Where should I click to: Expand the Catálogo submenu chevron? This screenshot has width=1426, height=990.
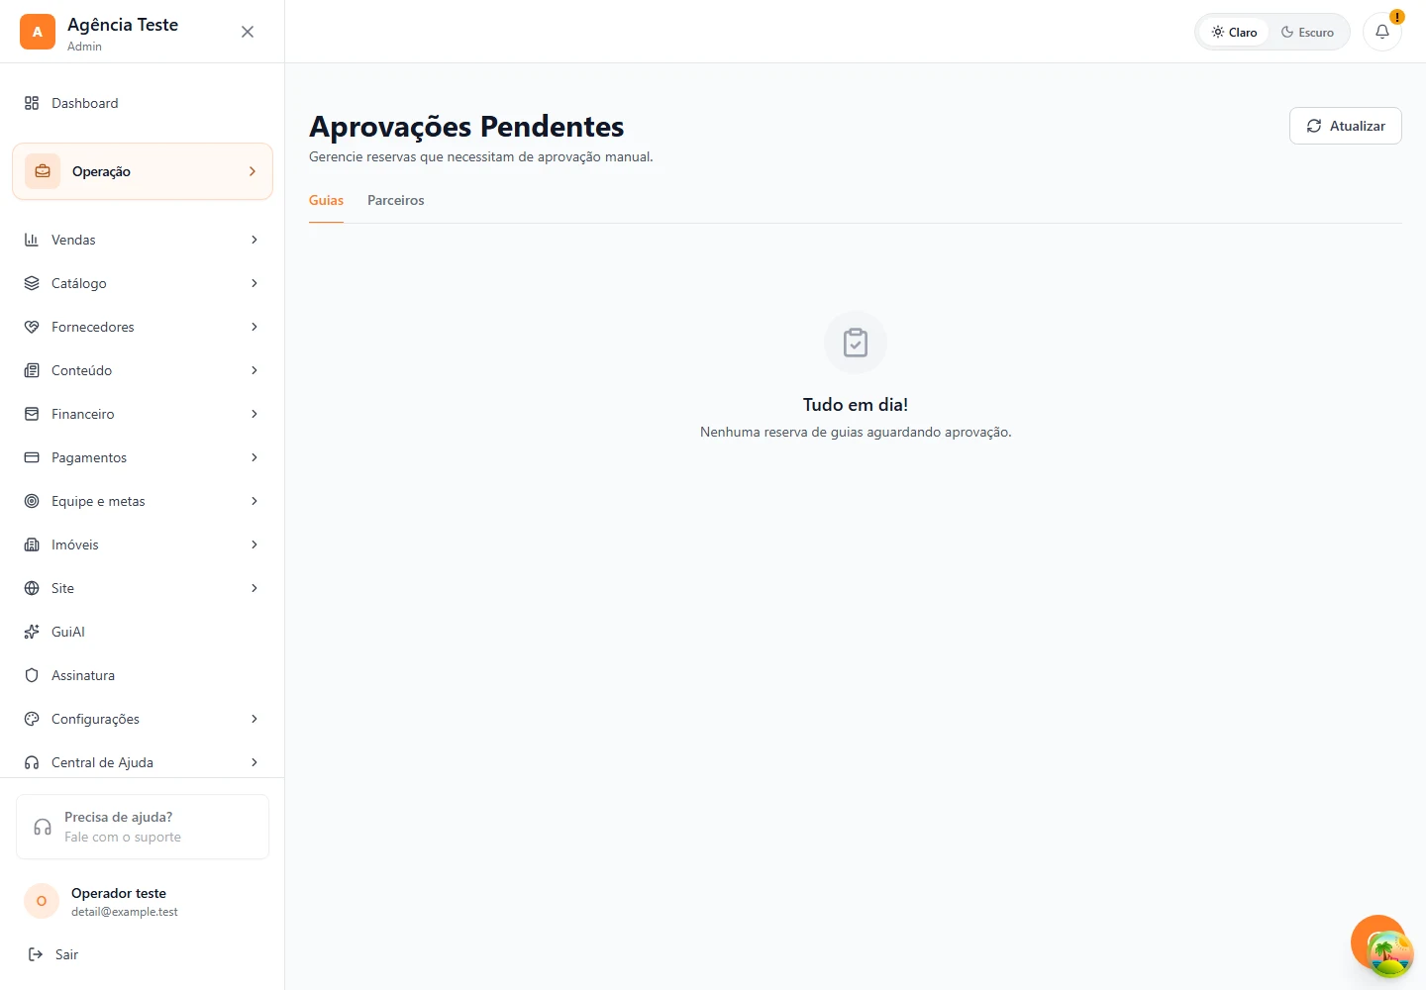[255, 283]
